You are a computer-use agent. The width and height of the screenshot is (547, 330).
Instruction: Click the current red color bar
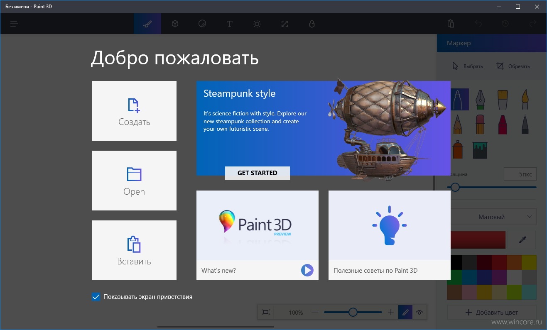point(478,240)
